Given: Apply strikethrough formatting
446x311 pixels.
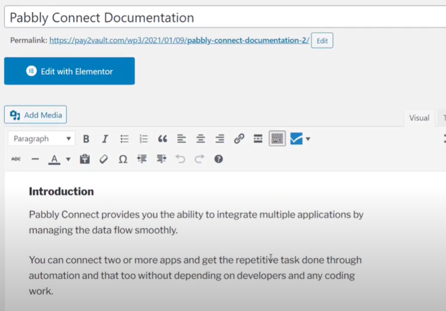Looking at the screenshot, I should 16,159.
